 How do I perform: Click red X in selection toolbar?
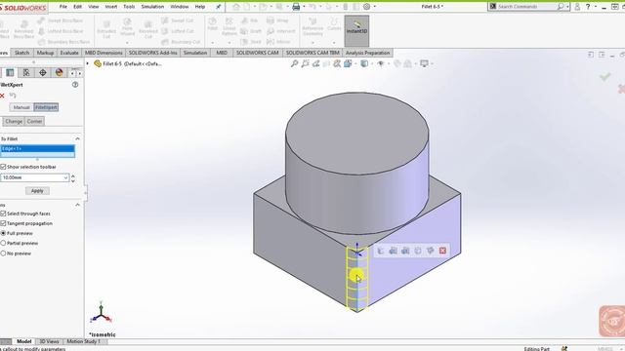coord(442,251)
